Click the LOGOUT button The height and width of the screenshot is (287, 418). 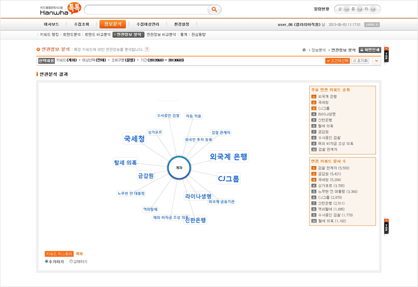click(x=372, y=24)
